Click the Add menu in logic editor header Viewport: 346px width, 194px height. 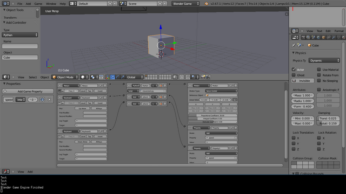coord(30,172)
